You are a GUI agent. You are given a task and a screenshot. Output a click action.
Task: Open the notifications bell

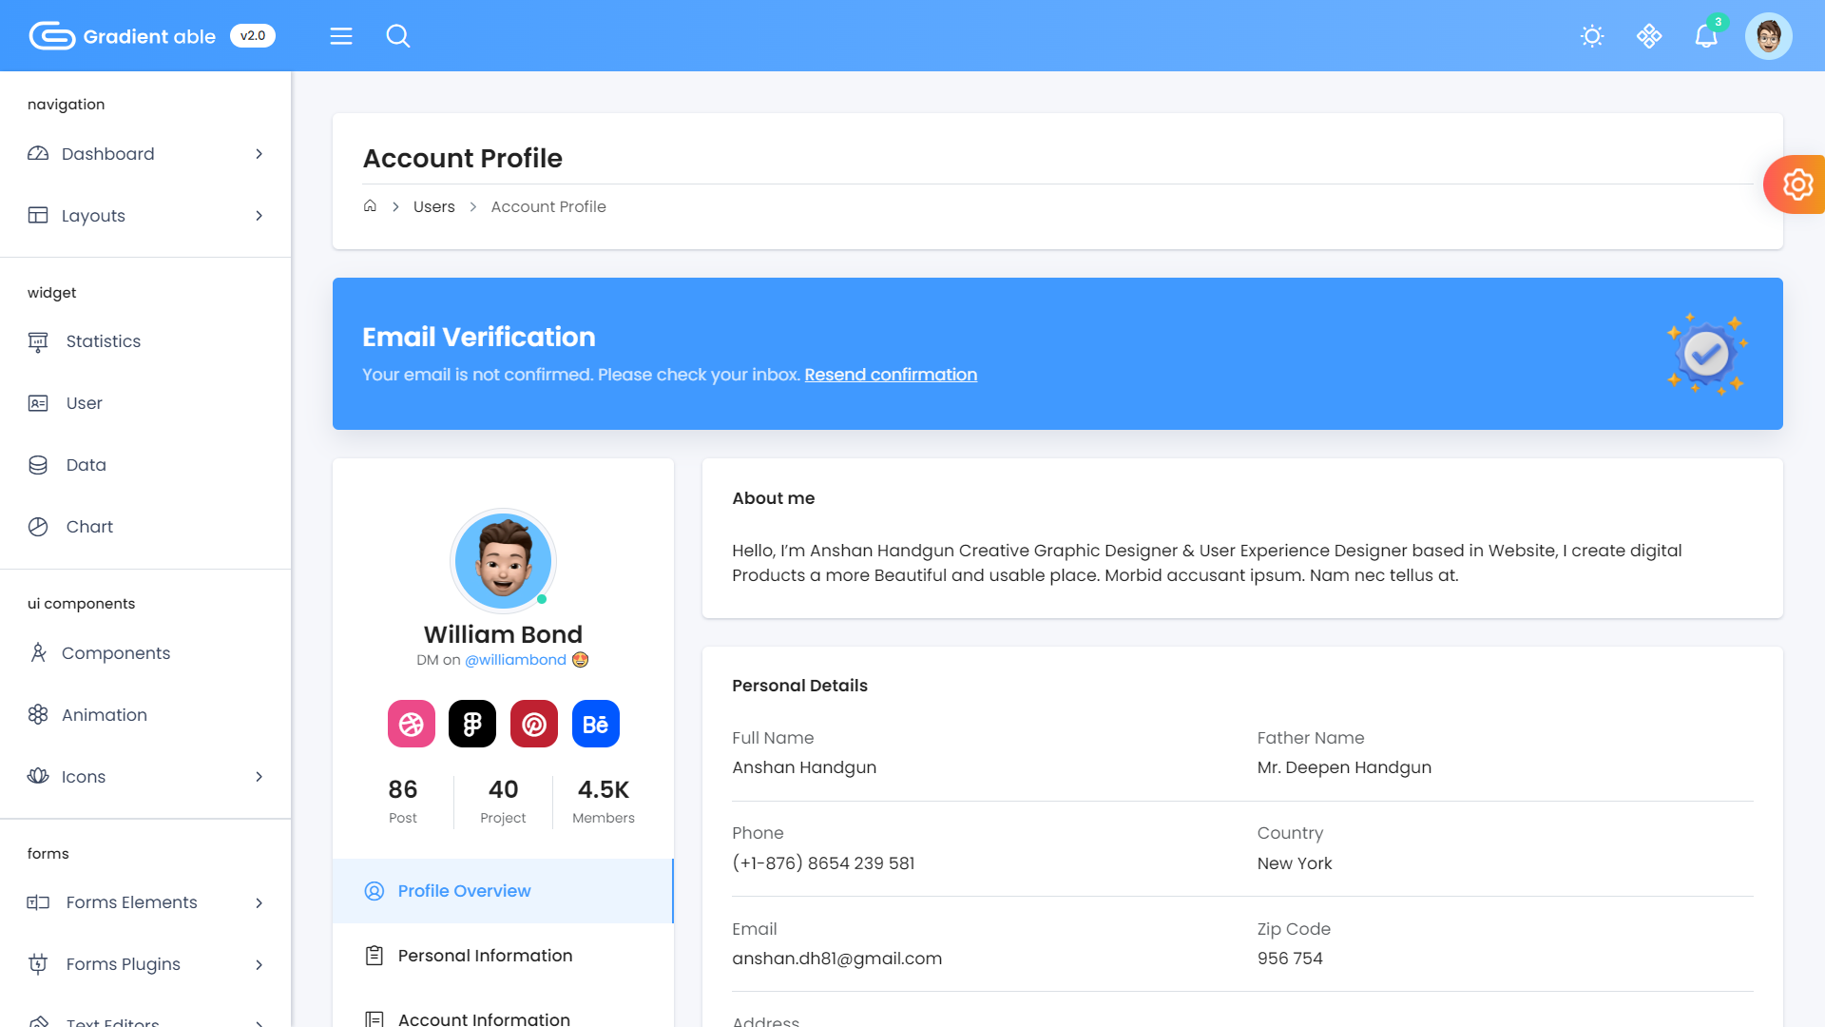tap(1706, 36)
